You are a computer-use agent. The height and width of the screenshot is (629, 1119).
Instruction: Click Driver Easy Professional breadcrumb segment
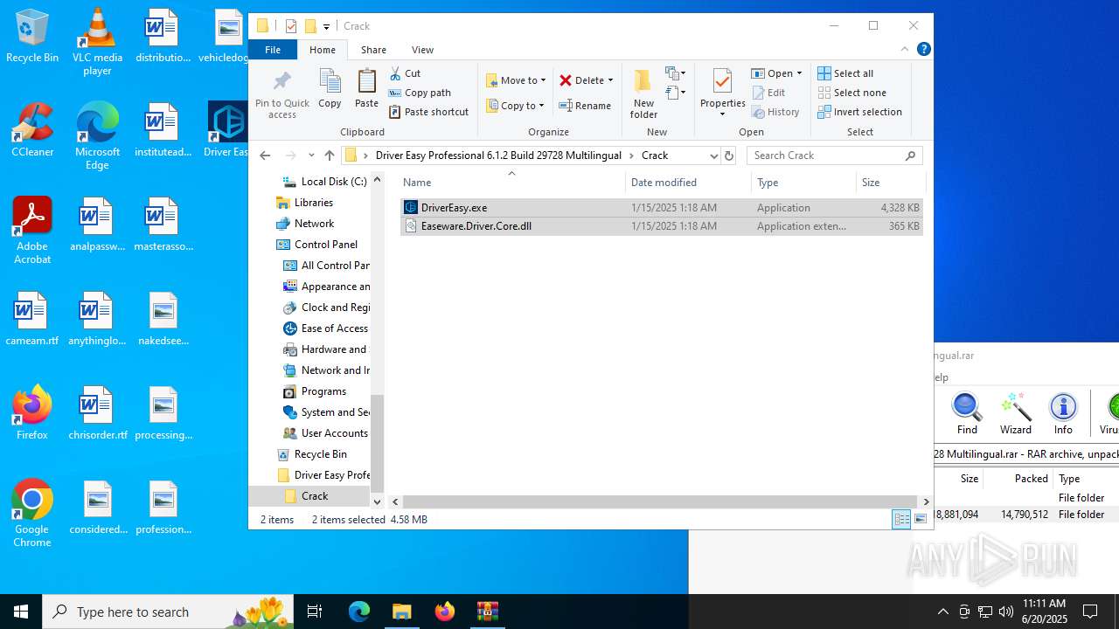(498, 156)
